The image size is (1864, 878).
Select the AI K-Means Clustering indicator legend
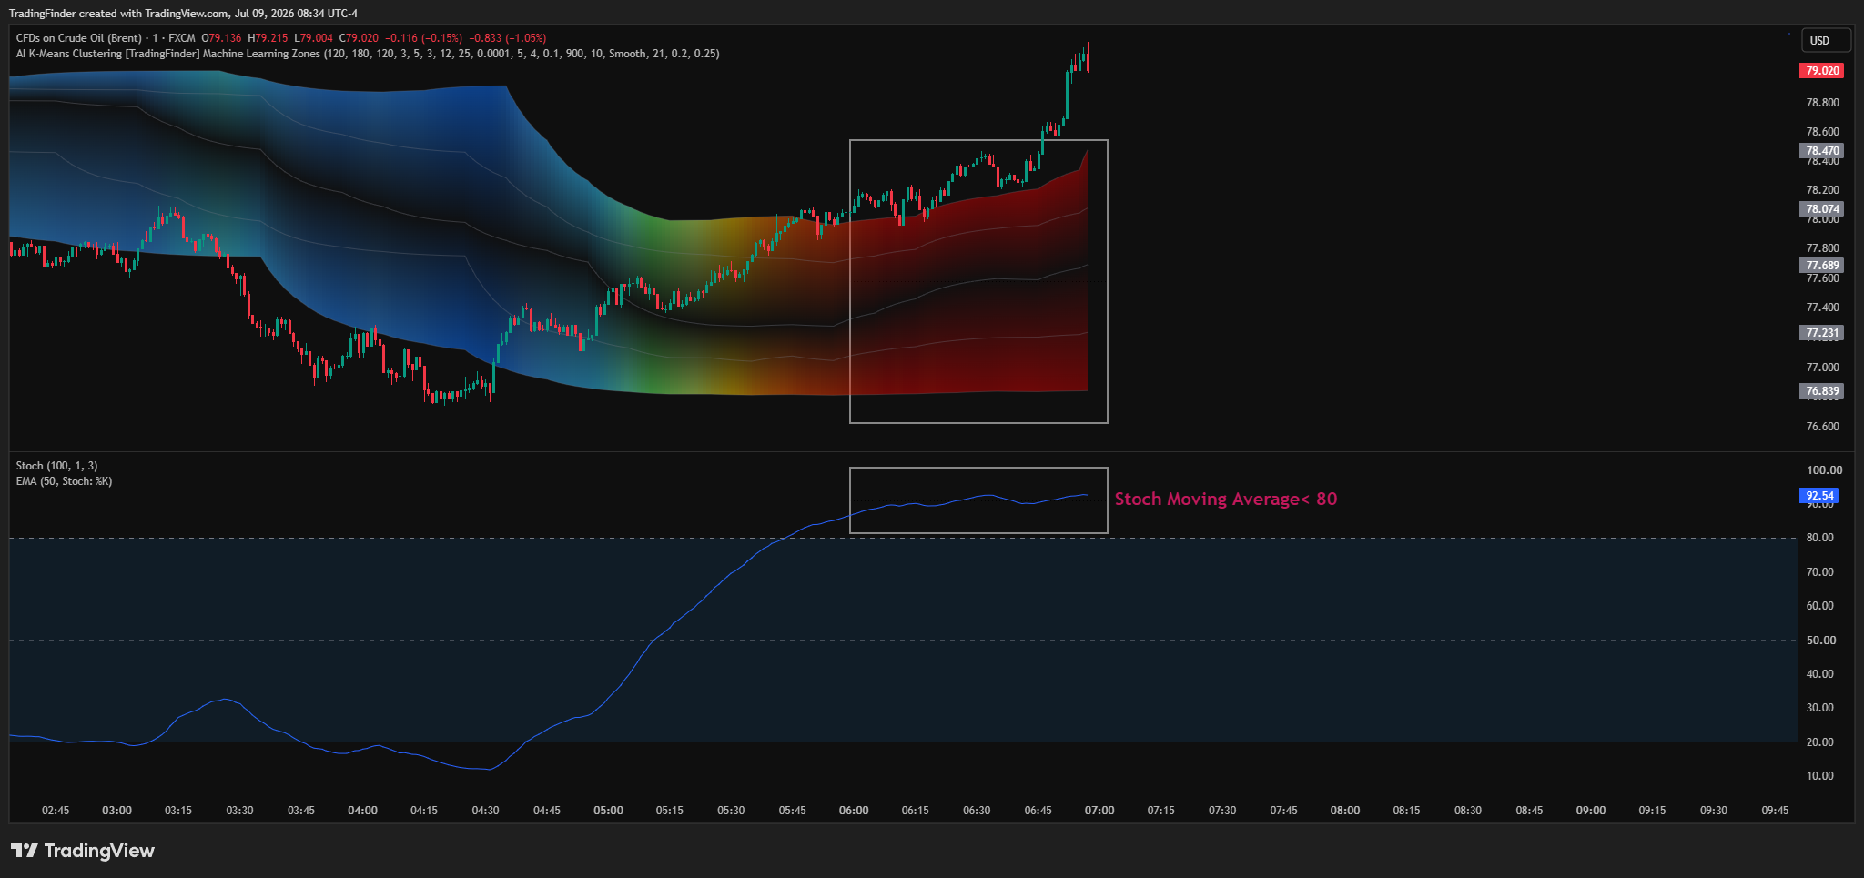(x=368, y=54)
